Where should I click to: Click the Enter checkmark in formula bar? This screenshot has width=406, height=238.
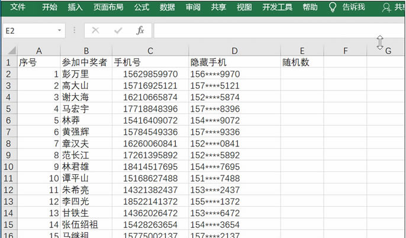(118, 30)
